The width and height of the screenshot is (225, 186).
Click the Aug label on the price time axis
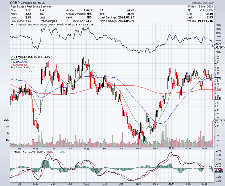coord(86,149)
